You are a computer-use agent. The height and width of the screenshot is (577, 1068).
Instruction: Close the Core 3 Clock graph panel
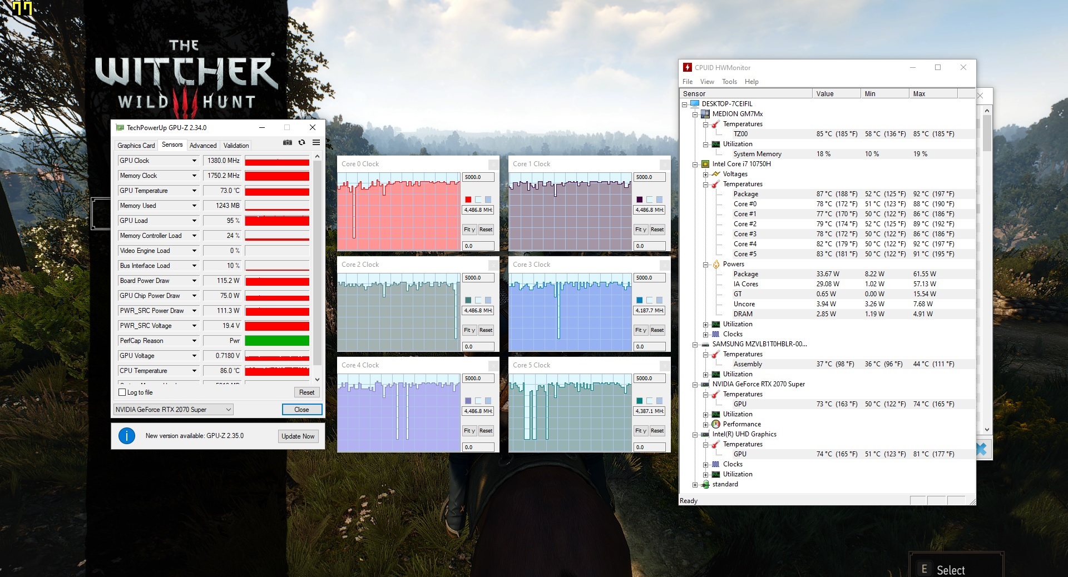(665, 265)
